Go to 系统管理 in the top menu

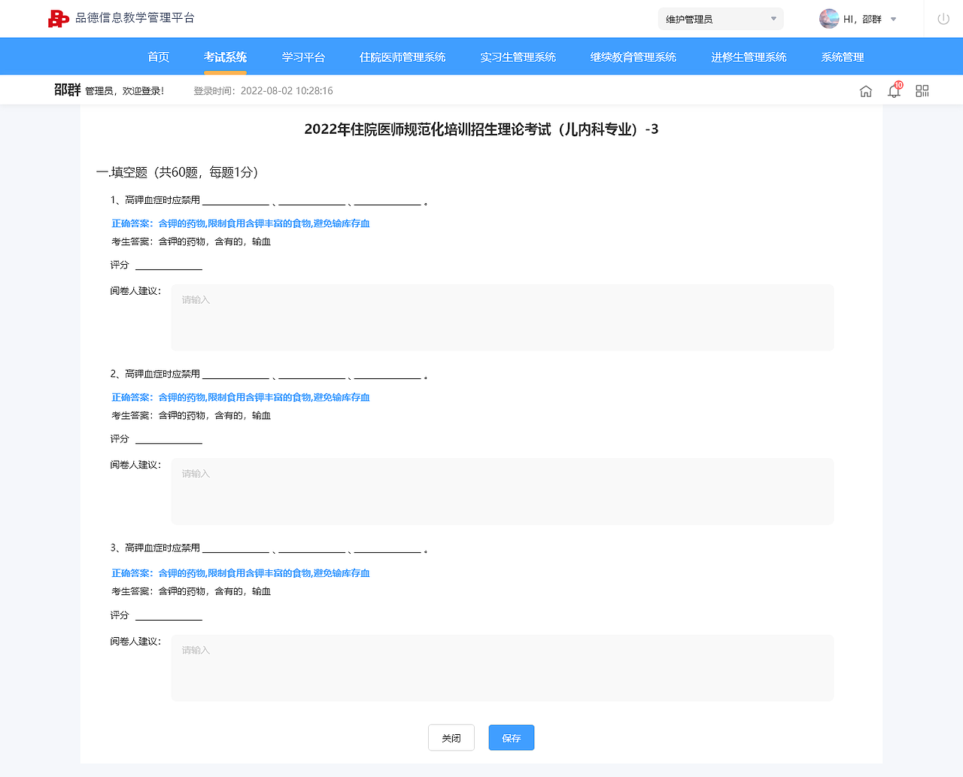tap(842, 56)
